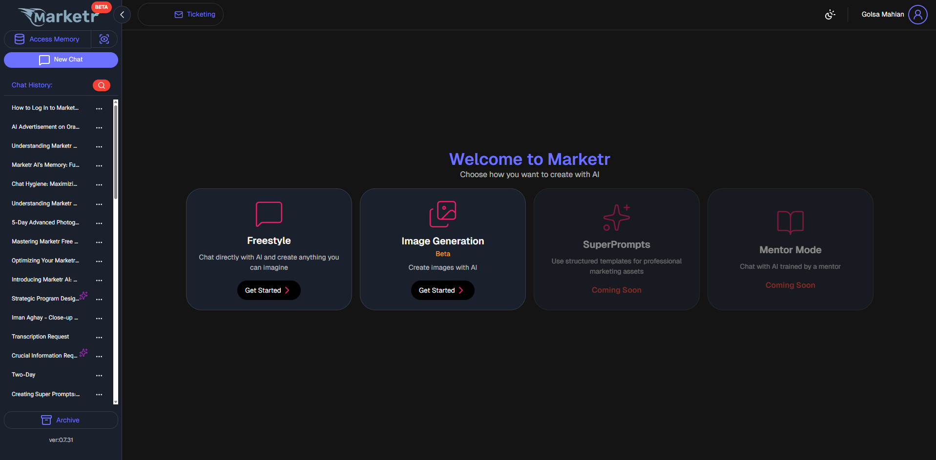Click Coming Soon under Mentor Mode
This screenshot has width=936, height=460.
pyautogui.click(x=790, y=285)
